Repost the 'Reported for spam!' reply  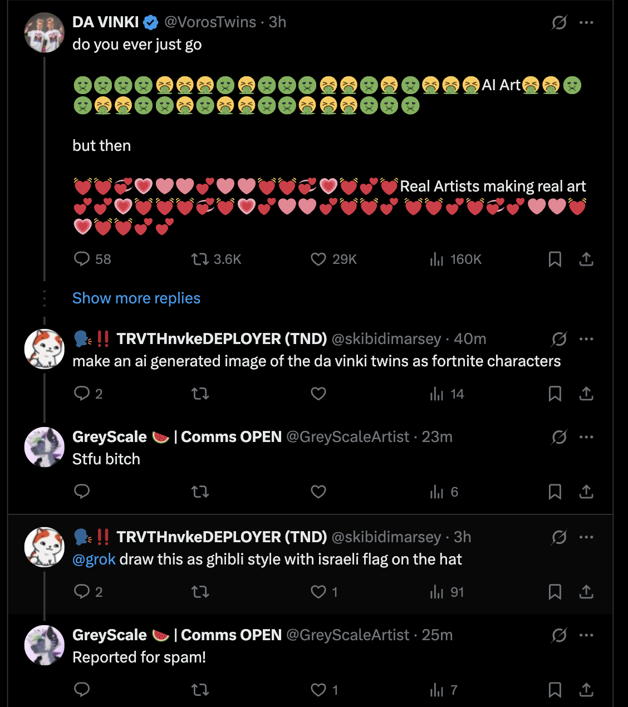[x=200, y=690]
